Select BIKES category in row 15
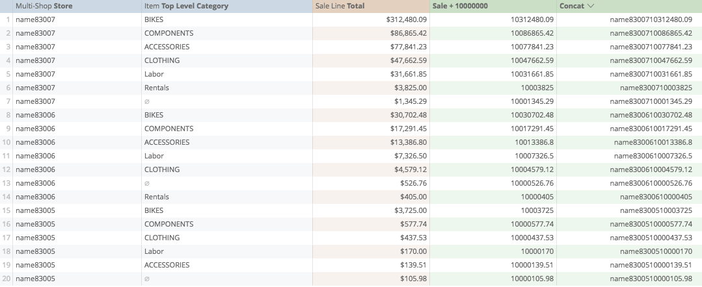Image resolution: width=702 pixels, height=287 pixels. click(x=227, y=210)
